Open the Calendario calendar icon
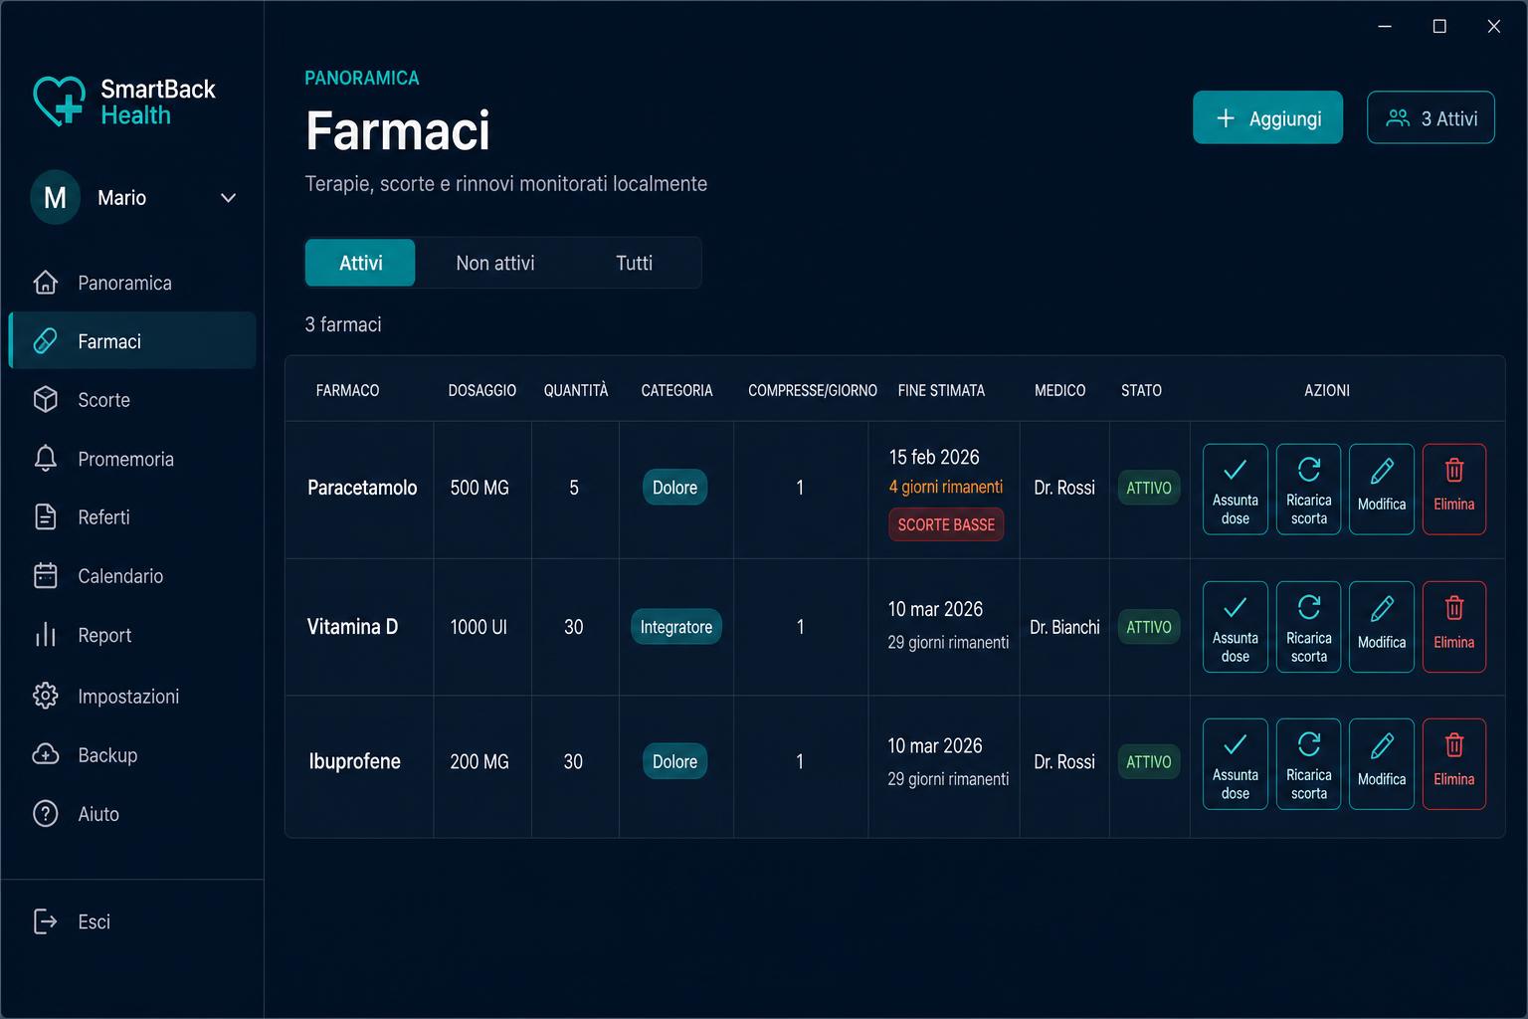Screen dimensions: 1528x1019 pyautogui.click(x=46, y=576)
